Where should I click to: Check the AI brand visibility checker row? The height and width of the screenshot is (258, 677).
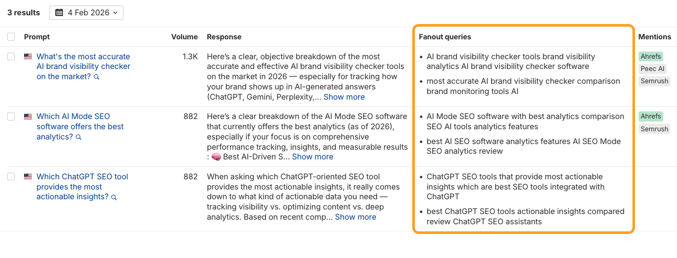[11, 57]
